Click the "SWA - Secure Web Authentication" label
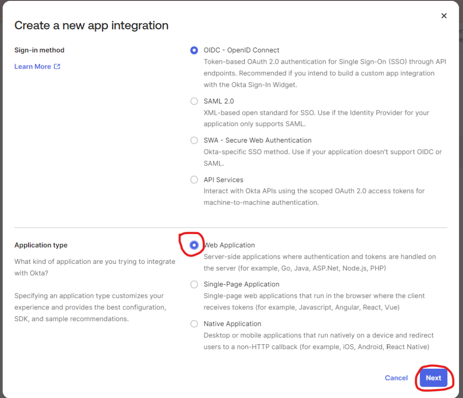463x398 pixels. click(257, 140)
